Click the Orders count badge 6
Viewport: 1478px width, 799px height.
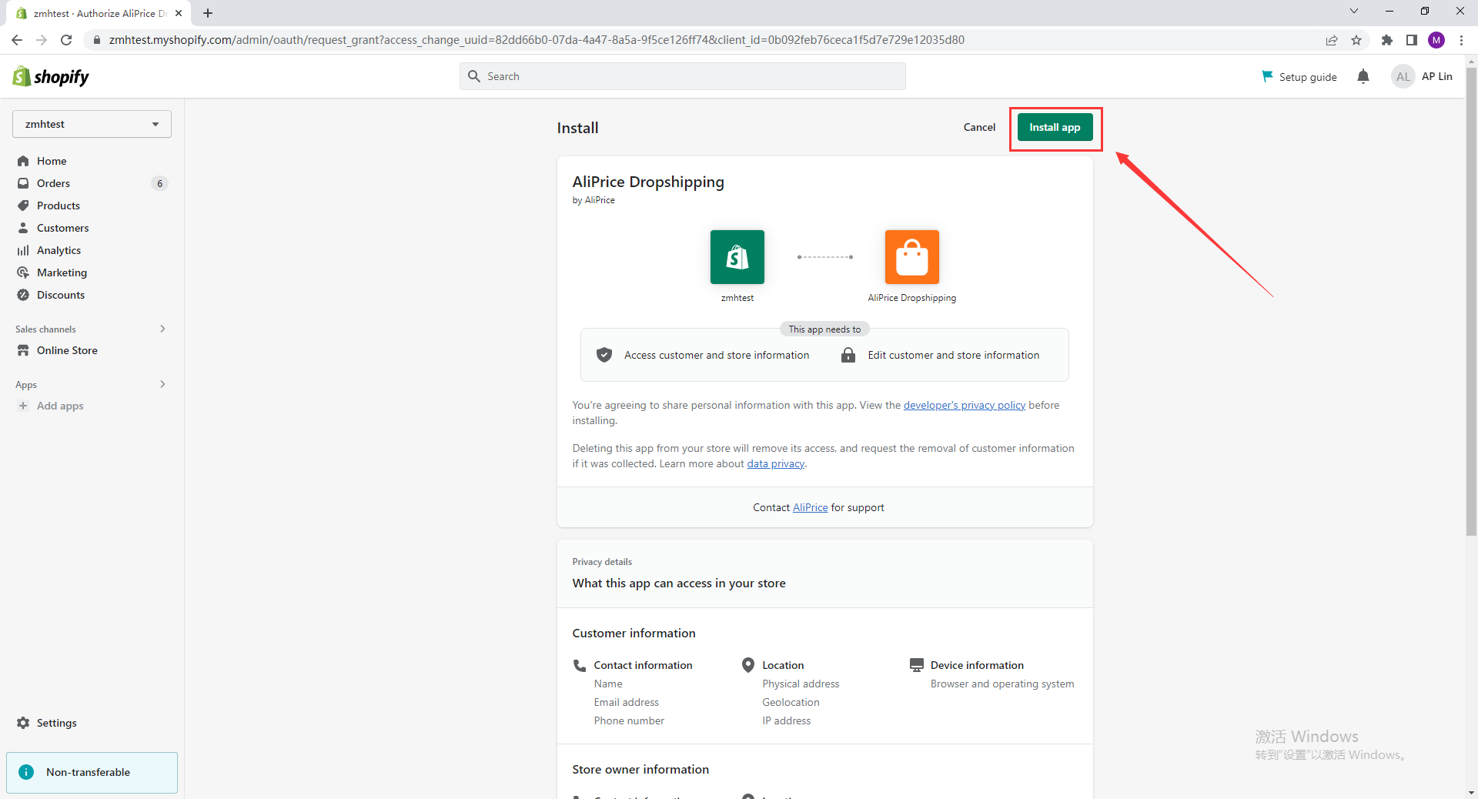pyautogui.click(x=159, y=183)
